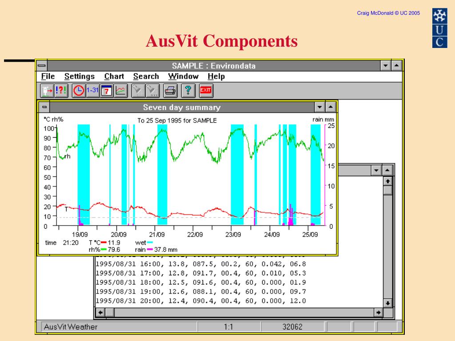Click the '37.8 mm' rain total value
455x341 pixels.
[166, 250]
